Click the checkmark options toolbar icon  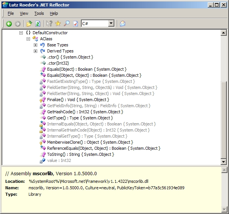click(x=75, y=24)
